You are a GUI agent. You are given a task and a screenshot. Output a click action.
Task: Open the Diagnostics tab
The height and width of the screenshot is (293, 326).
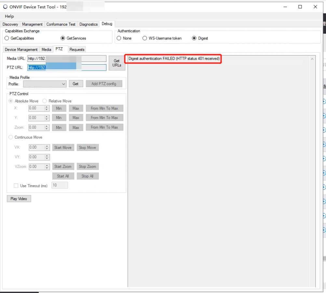(88, 24)
